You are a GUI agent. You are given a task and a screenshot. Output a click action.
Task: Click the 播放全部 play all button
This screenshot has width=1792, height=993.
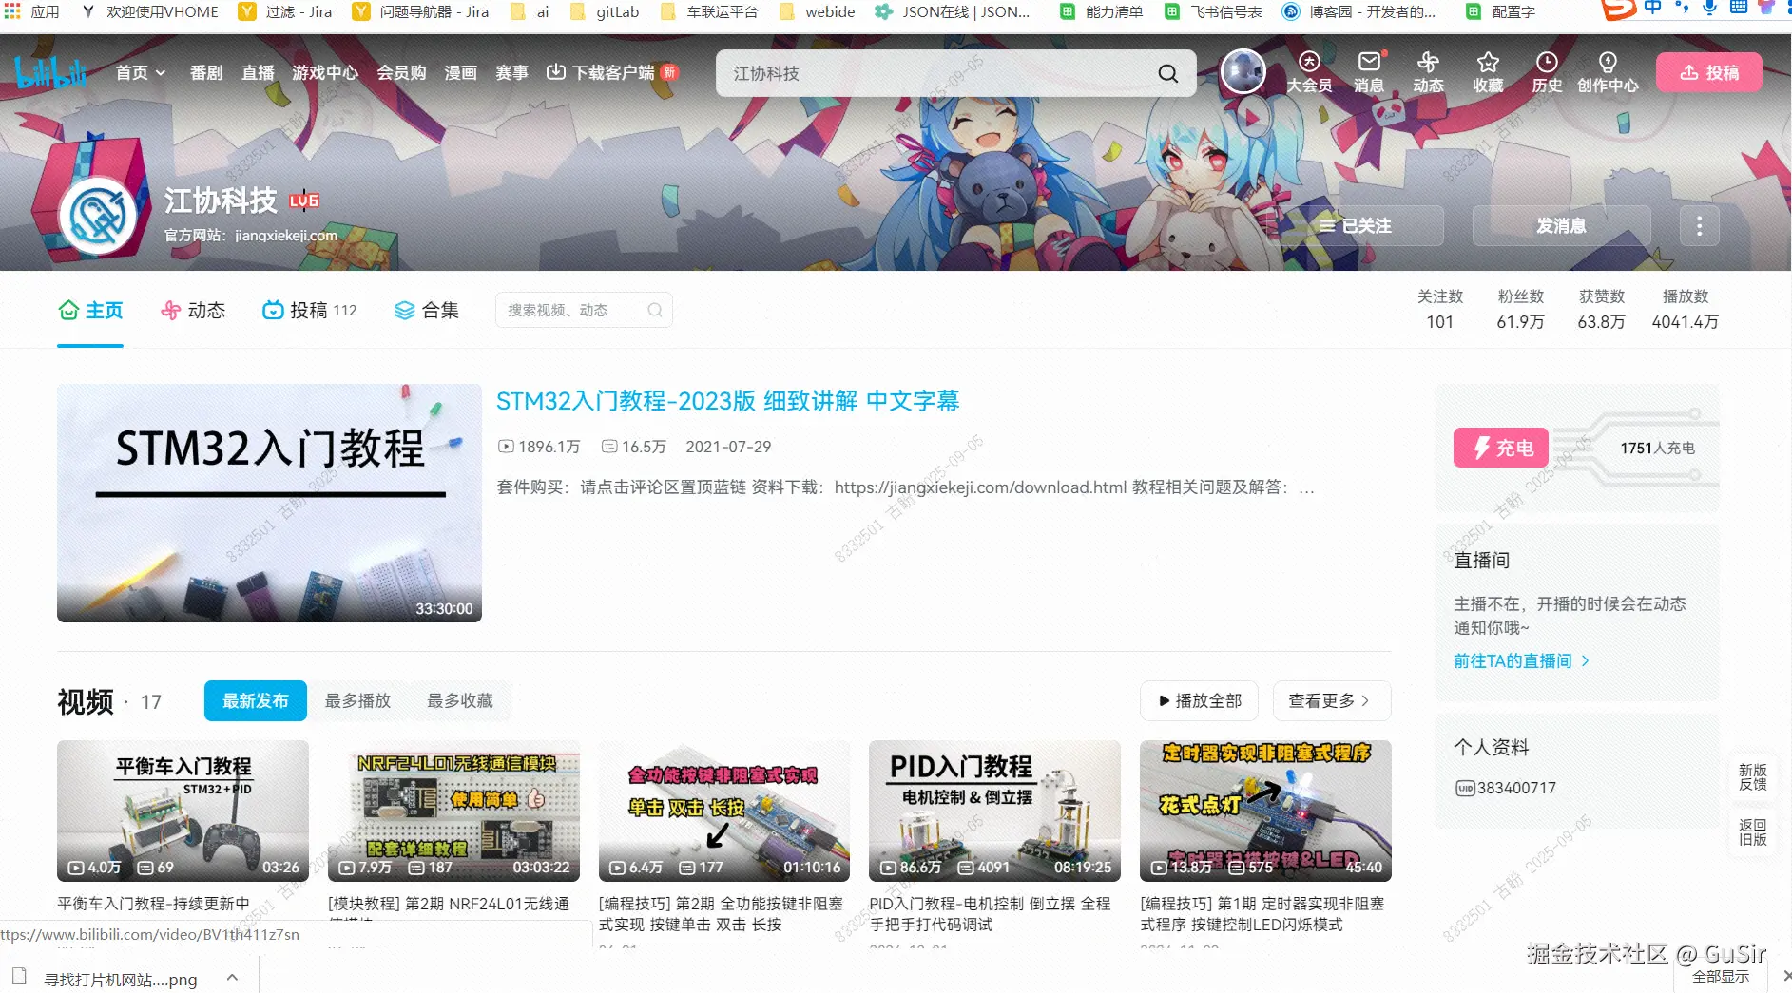pos(1199,700)
